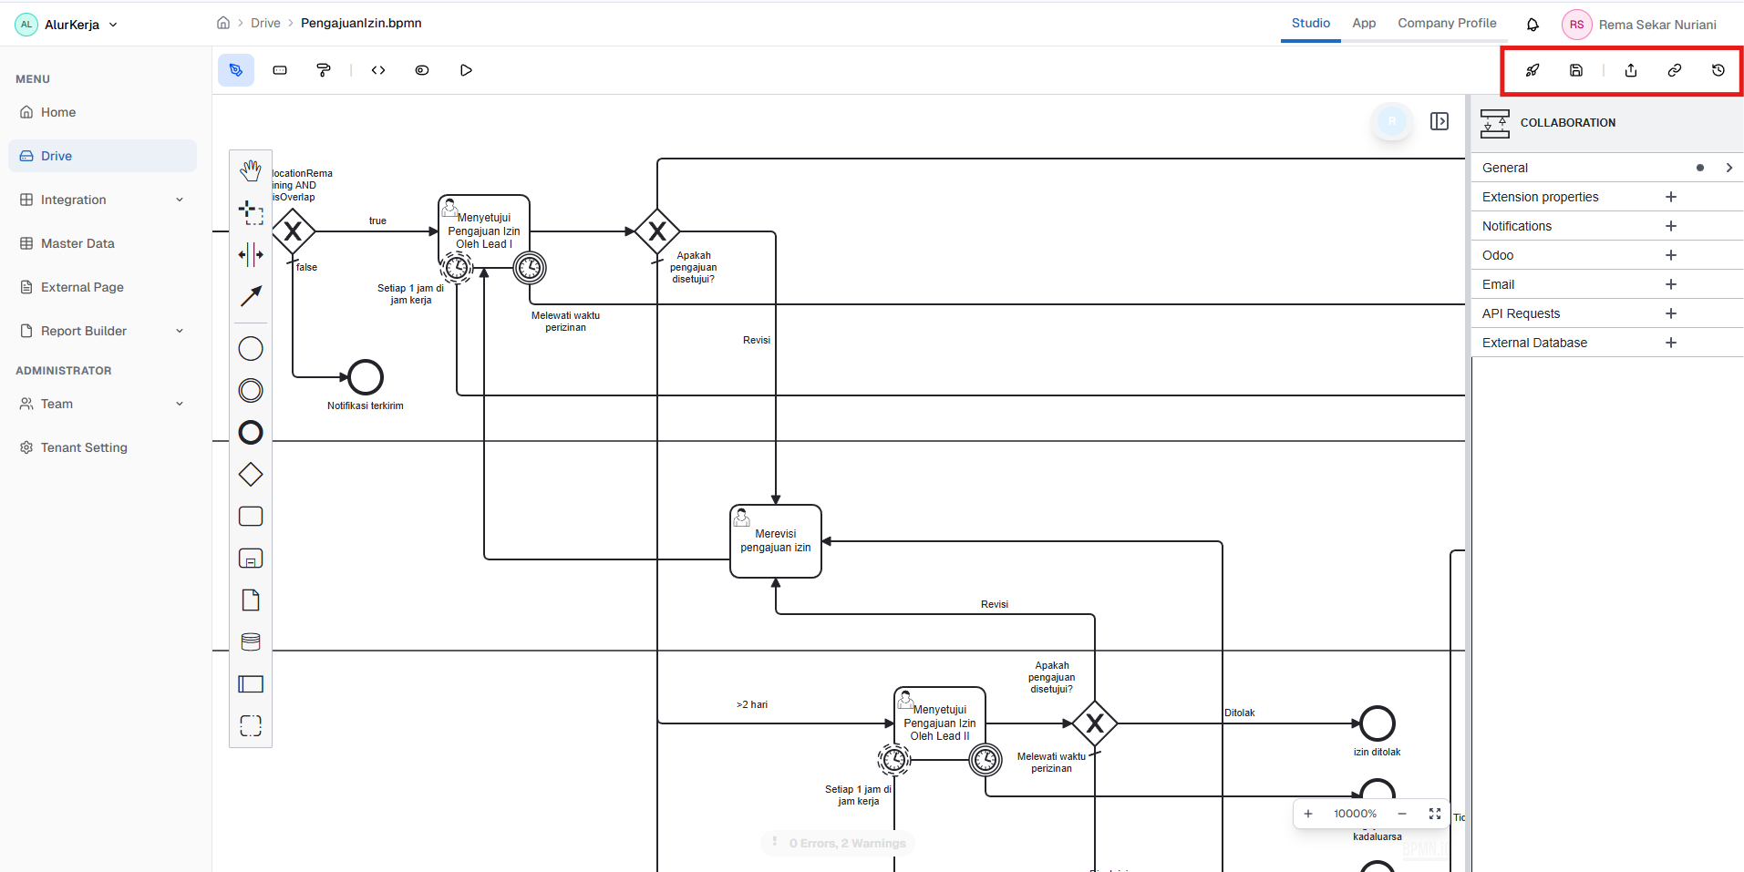
Task: Select the create start event tool
Action: tap(251, 348)
